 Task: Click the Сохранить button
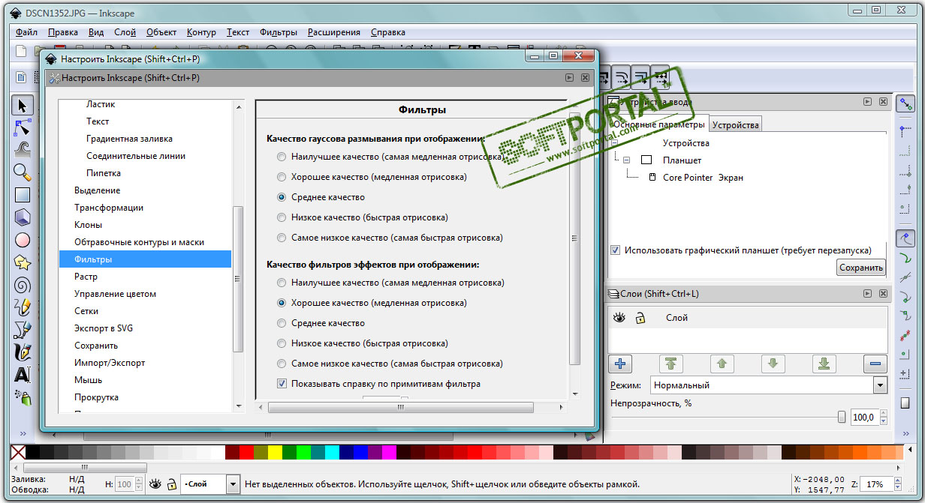[861, 268]
